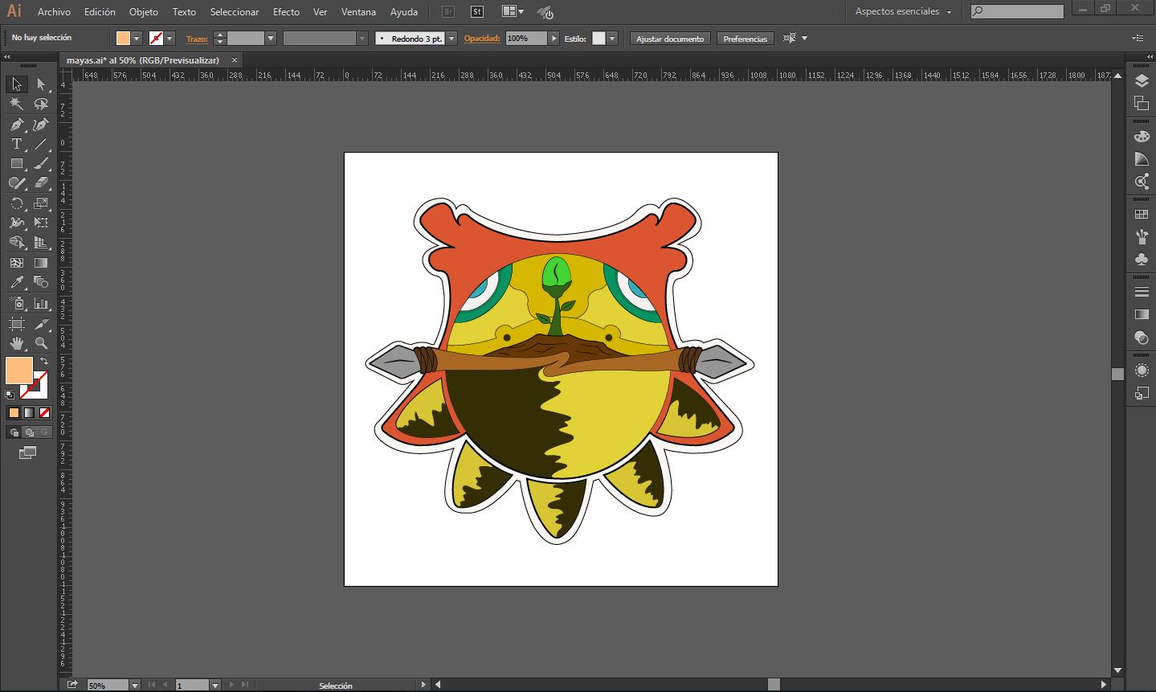Image resolution: width=1156 pixels, height=692 pixels.
Task: Open the Symbols club panel
Action: [1142, 259]
